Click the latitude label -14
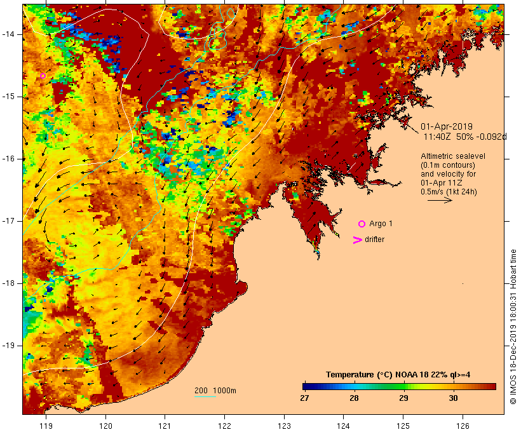 (x=8, y=34)
